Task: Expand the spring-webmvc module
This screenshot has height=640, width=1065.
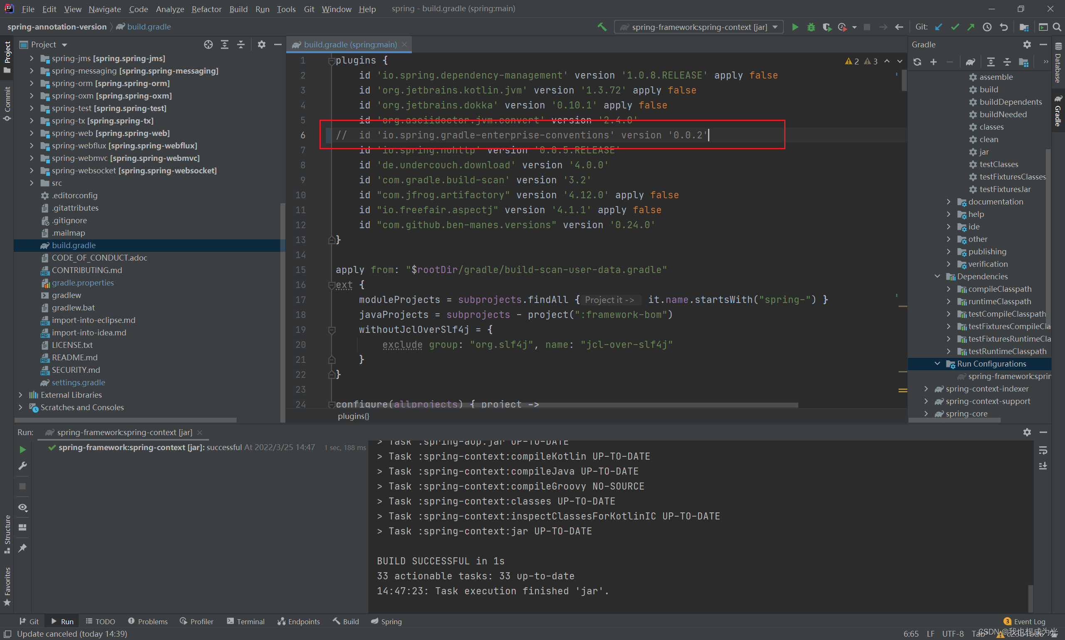Action: tap(32, 158)
